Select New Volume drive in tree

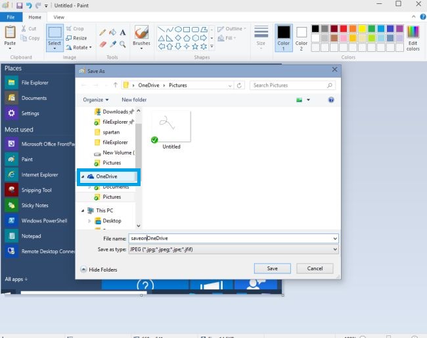[118, 153]
